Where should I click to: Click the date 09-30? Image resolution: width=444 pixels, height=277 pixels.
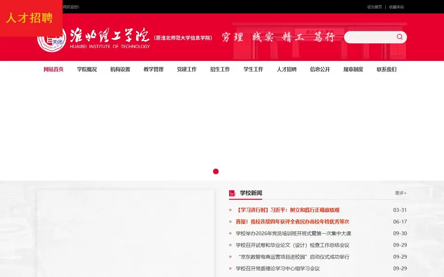(x=400, y=234)
